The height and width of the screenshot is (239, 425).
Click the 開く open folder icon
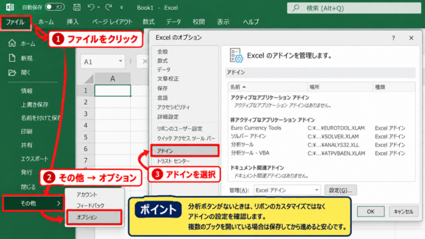(x=12, y=72)
